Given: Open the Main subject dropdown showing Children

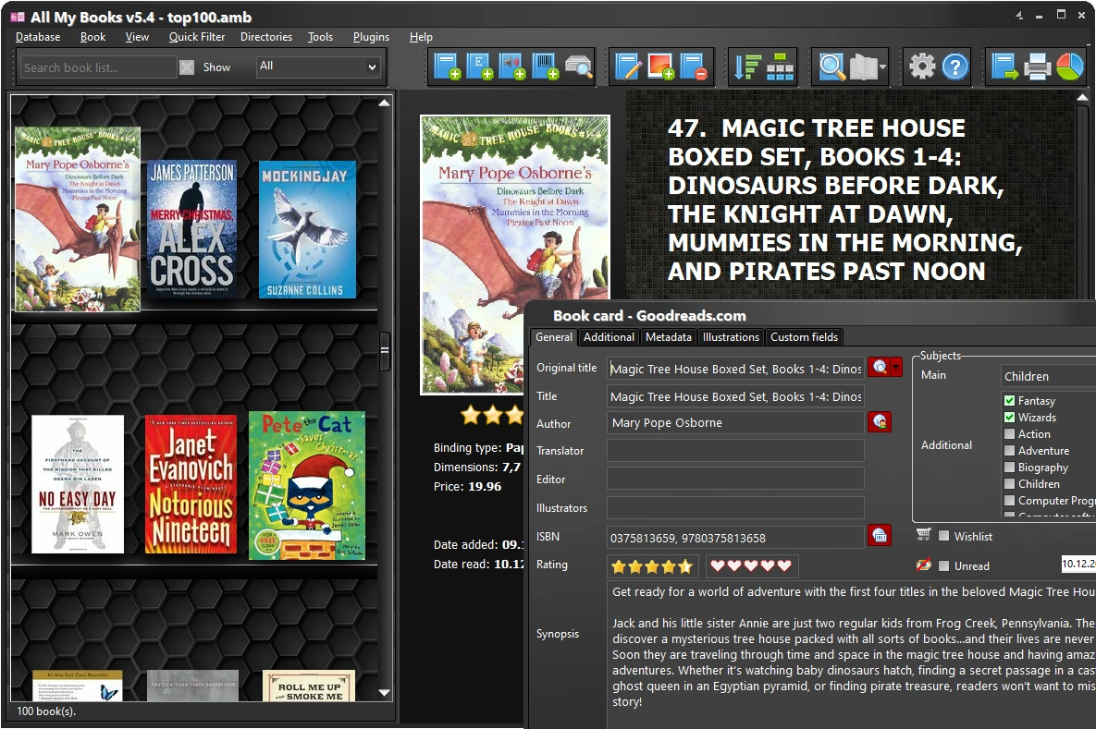Looking at the screenshot, I should (1049, 376).
